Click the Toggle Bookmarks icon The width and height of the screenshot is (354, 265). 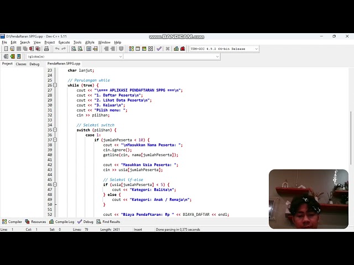(x=12, y=56)
